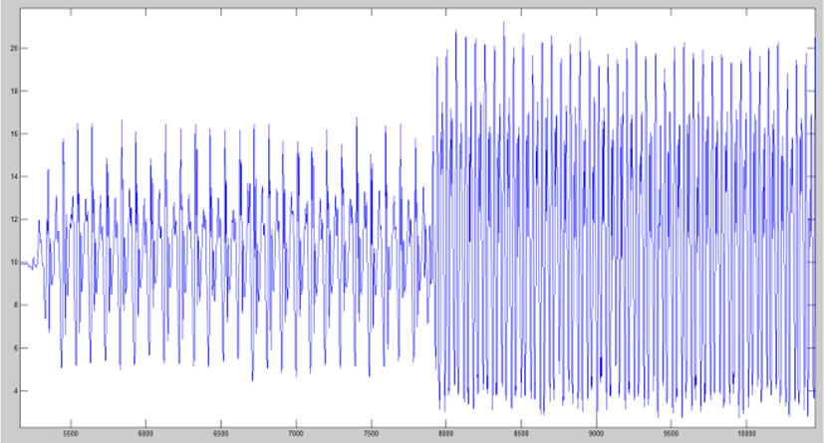Click the x-axis tick label 8000

click(445, 434)
